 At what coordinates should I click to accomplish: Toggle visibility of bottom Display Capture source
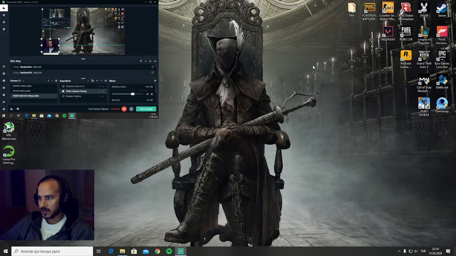point(103,96)
